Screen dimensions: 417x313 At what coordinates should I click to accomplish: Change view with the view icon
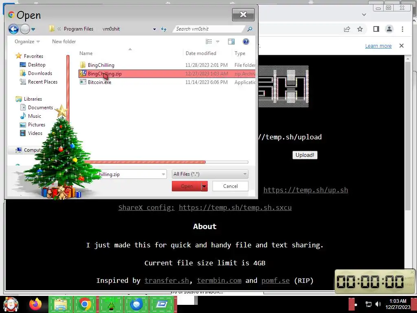tap(209, 42)
